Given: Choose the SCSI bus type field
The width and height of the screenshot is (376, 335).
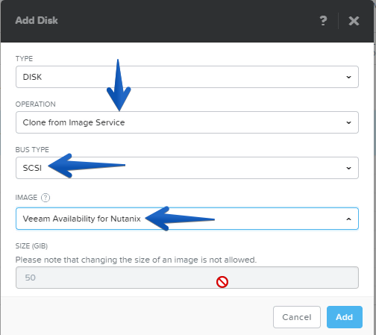Looking at the screenshot, I should coord(187,168).
